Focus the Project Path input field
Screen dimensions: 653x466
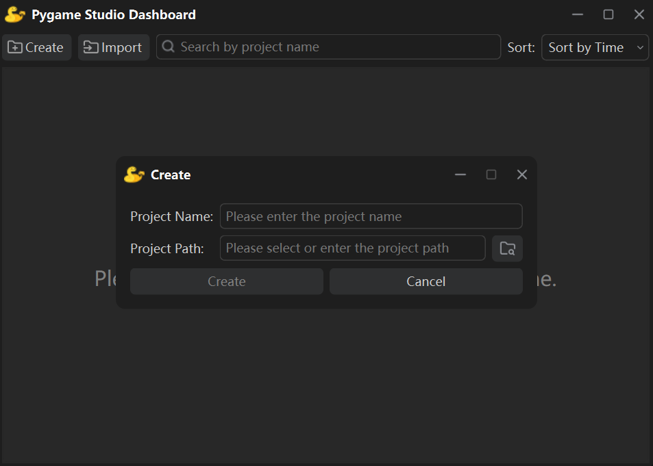(352, 248)
